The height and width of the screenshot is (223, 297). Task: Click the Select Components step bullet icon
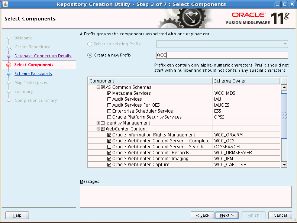pyautogui.click(x=9, y=65)
